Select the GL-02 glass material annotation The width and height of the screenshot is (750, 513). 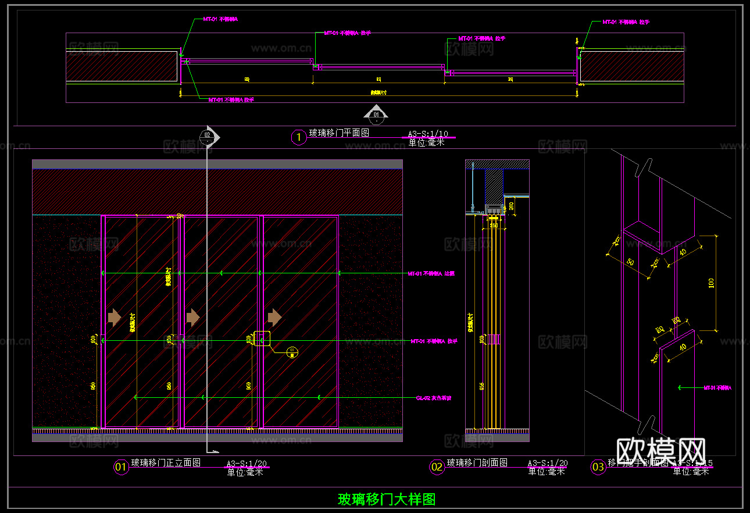(433, 398)
